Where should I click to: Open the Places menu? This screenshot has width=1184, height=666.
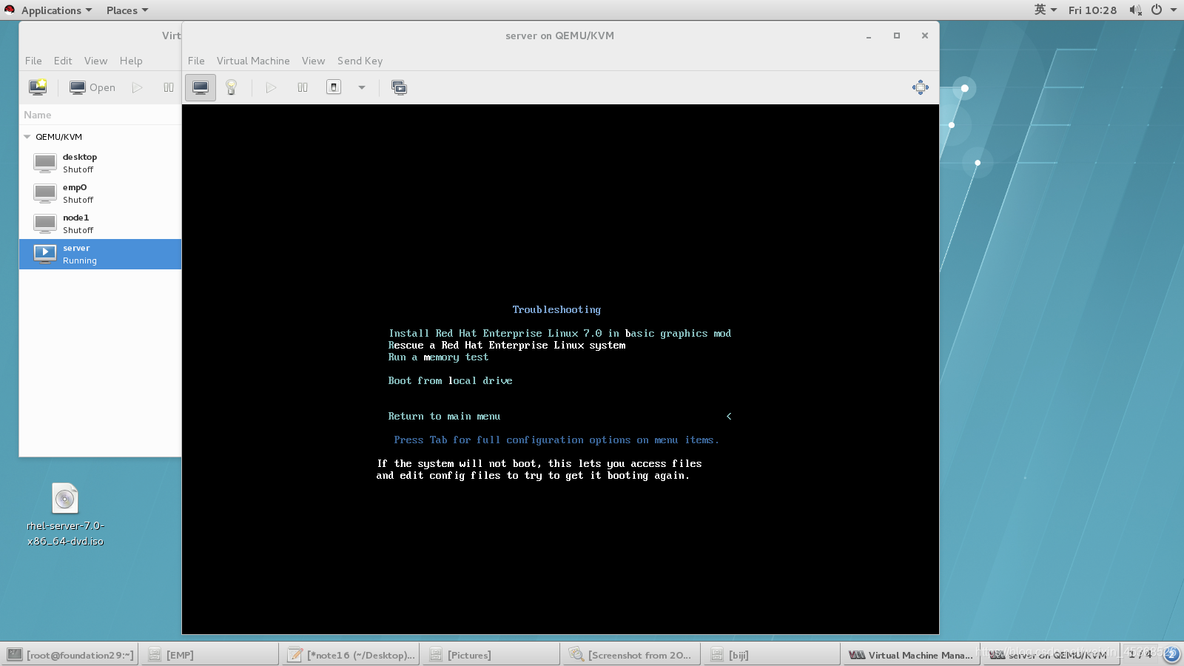pos(127,10)
